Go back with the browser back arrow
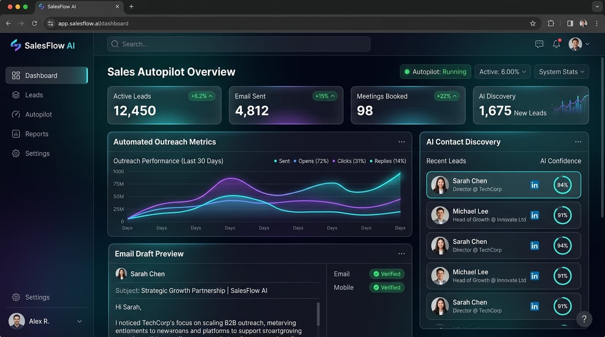The image size is (605, 337). [x=8, y=23]
